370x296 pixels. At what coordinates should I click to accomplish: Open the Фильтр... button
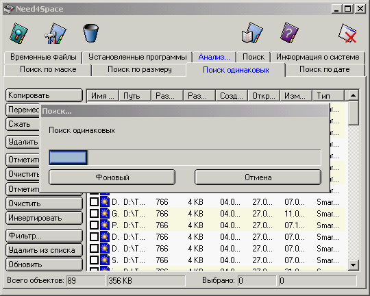44,236
